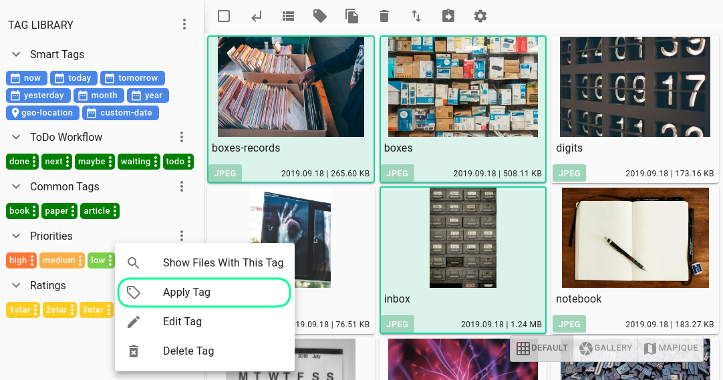Viewport: 723px width, 380px height.
Task: Open the Common Tags group three-dot menu
Action: [182, 186]
